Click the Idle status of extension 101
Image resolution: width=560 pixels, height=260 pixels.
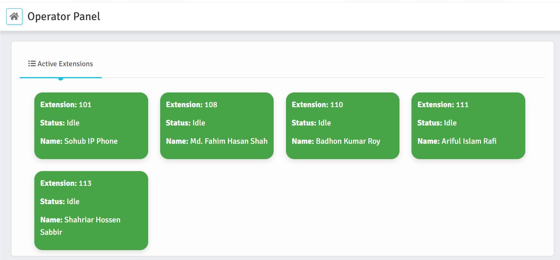(73, 123)
